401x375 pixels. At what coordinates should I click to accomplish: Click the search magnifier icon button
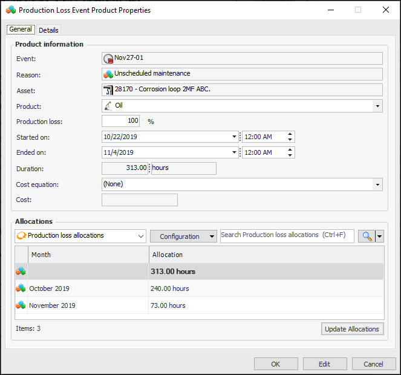click(x=366, y=236)
